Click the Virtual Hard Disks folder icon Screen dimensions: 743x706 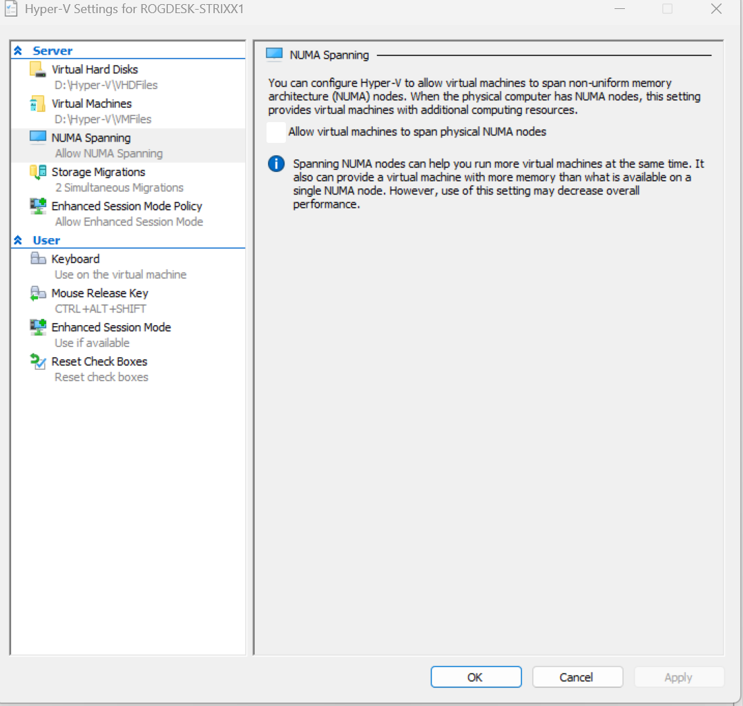[x=37, y=69]
